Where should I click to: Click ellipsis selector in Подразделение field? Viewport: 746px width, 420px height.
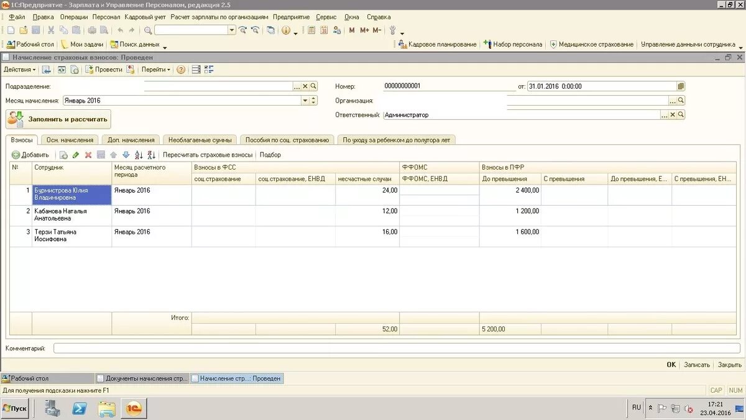coord(297,86)
